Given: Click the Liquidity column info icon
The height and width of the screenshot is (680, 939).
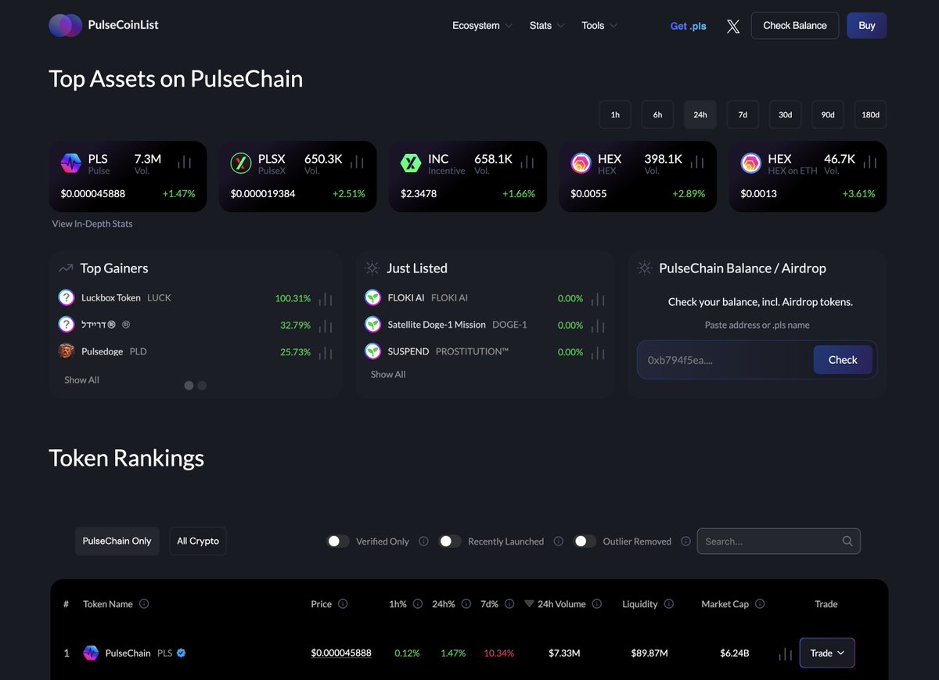Looking at the screenshot, I should click(669, 604).
